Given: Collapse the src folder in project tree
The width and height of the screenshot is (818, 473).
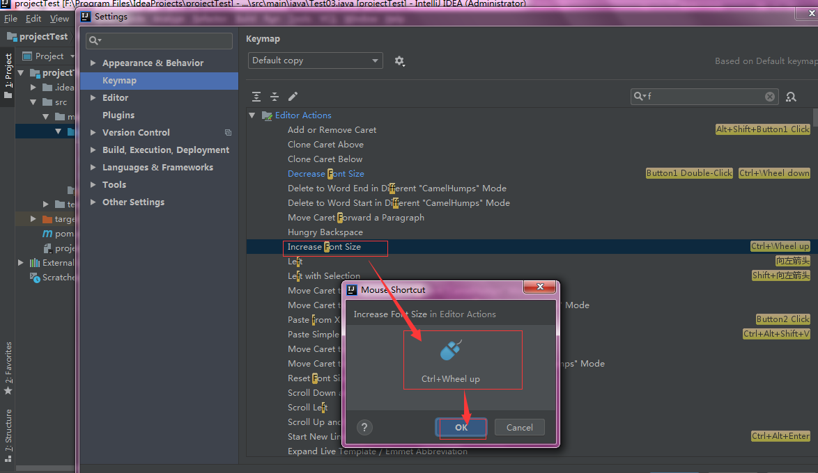Looking at the screenshot, I should pos(33,102).
